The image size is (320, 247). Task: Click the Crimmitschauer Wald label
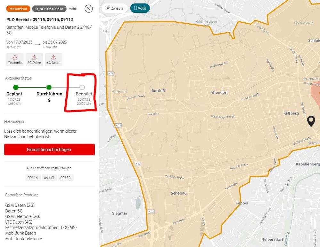(207, 23)
